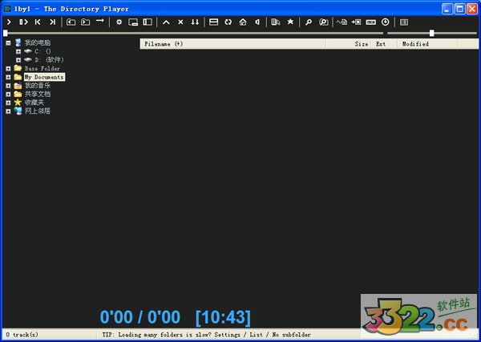Click the double down-arrows icon
The image size is (481, 342).
point(195,22)
